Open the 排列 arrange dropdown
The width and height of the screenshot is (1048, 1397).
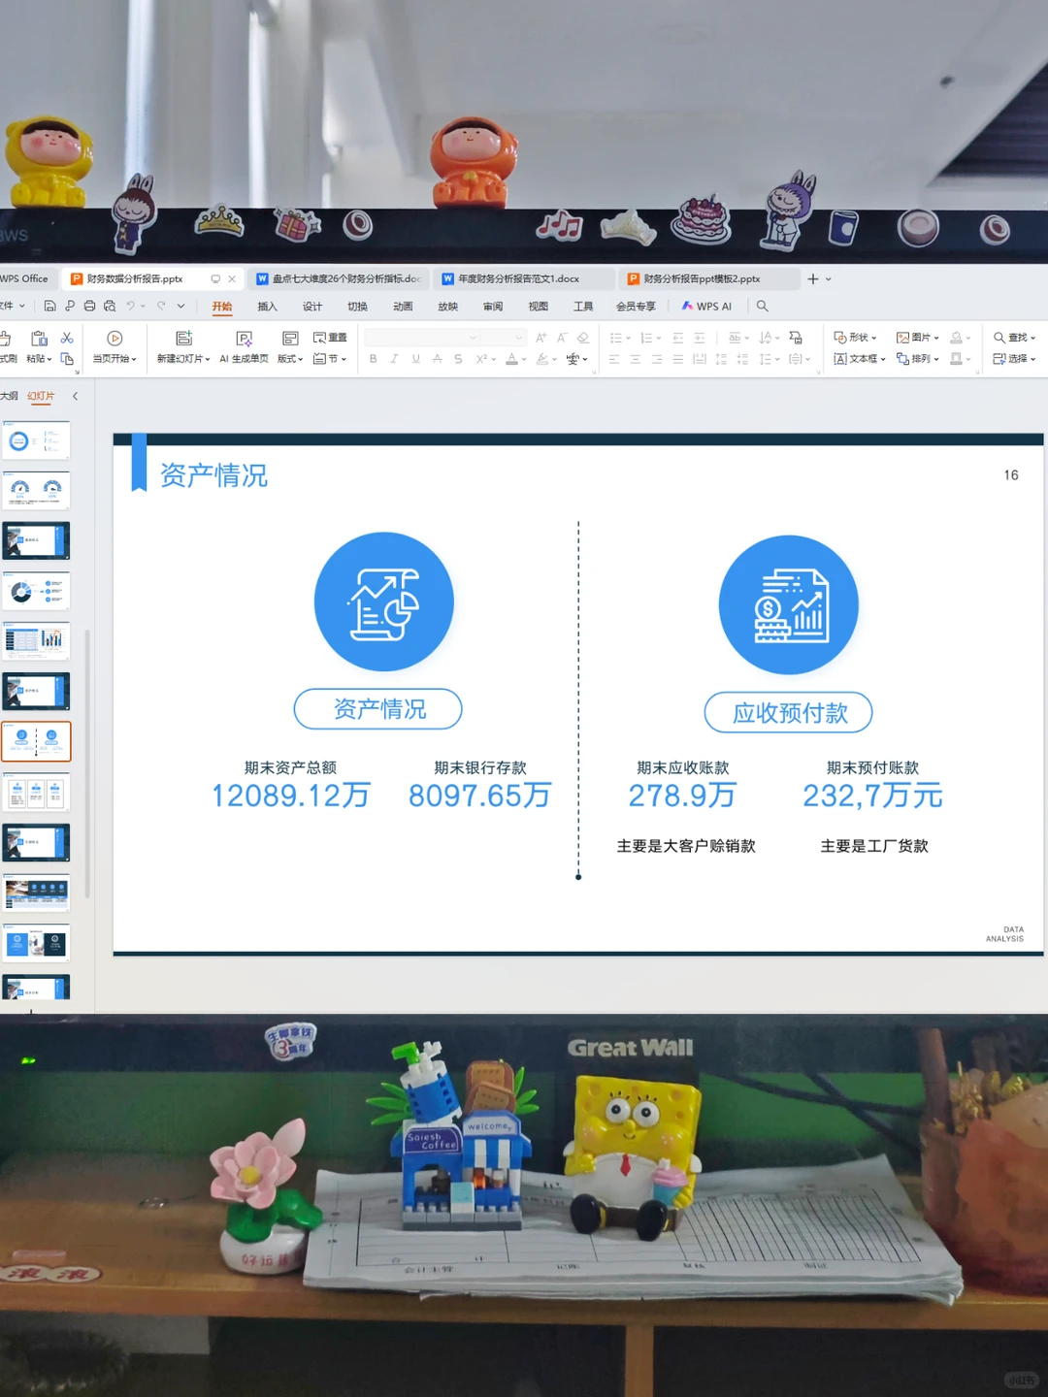(918, 359)
